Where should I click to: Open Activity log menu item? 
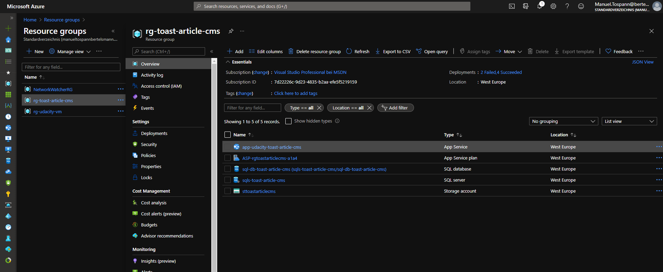(168, 75)
